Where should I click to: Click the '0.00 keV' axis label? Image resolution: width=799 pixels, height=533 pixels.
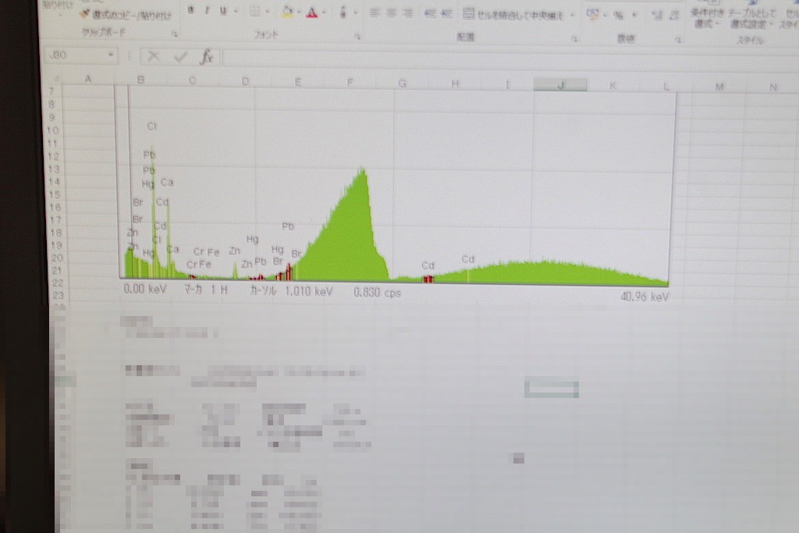point(145,289)
